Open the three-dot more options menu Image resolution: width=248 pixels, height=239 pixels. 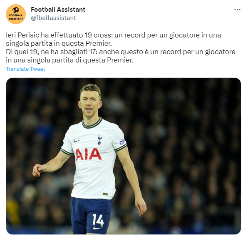[237, 10]
